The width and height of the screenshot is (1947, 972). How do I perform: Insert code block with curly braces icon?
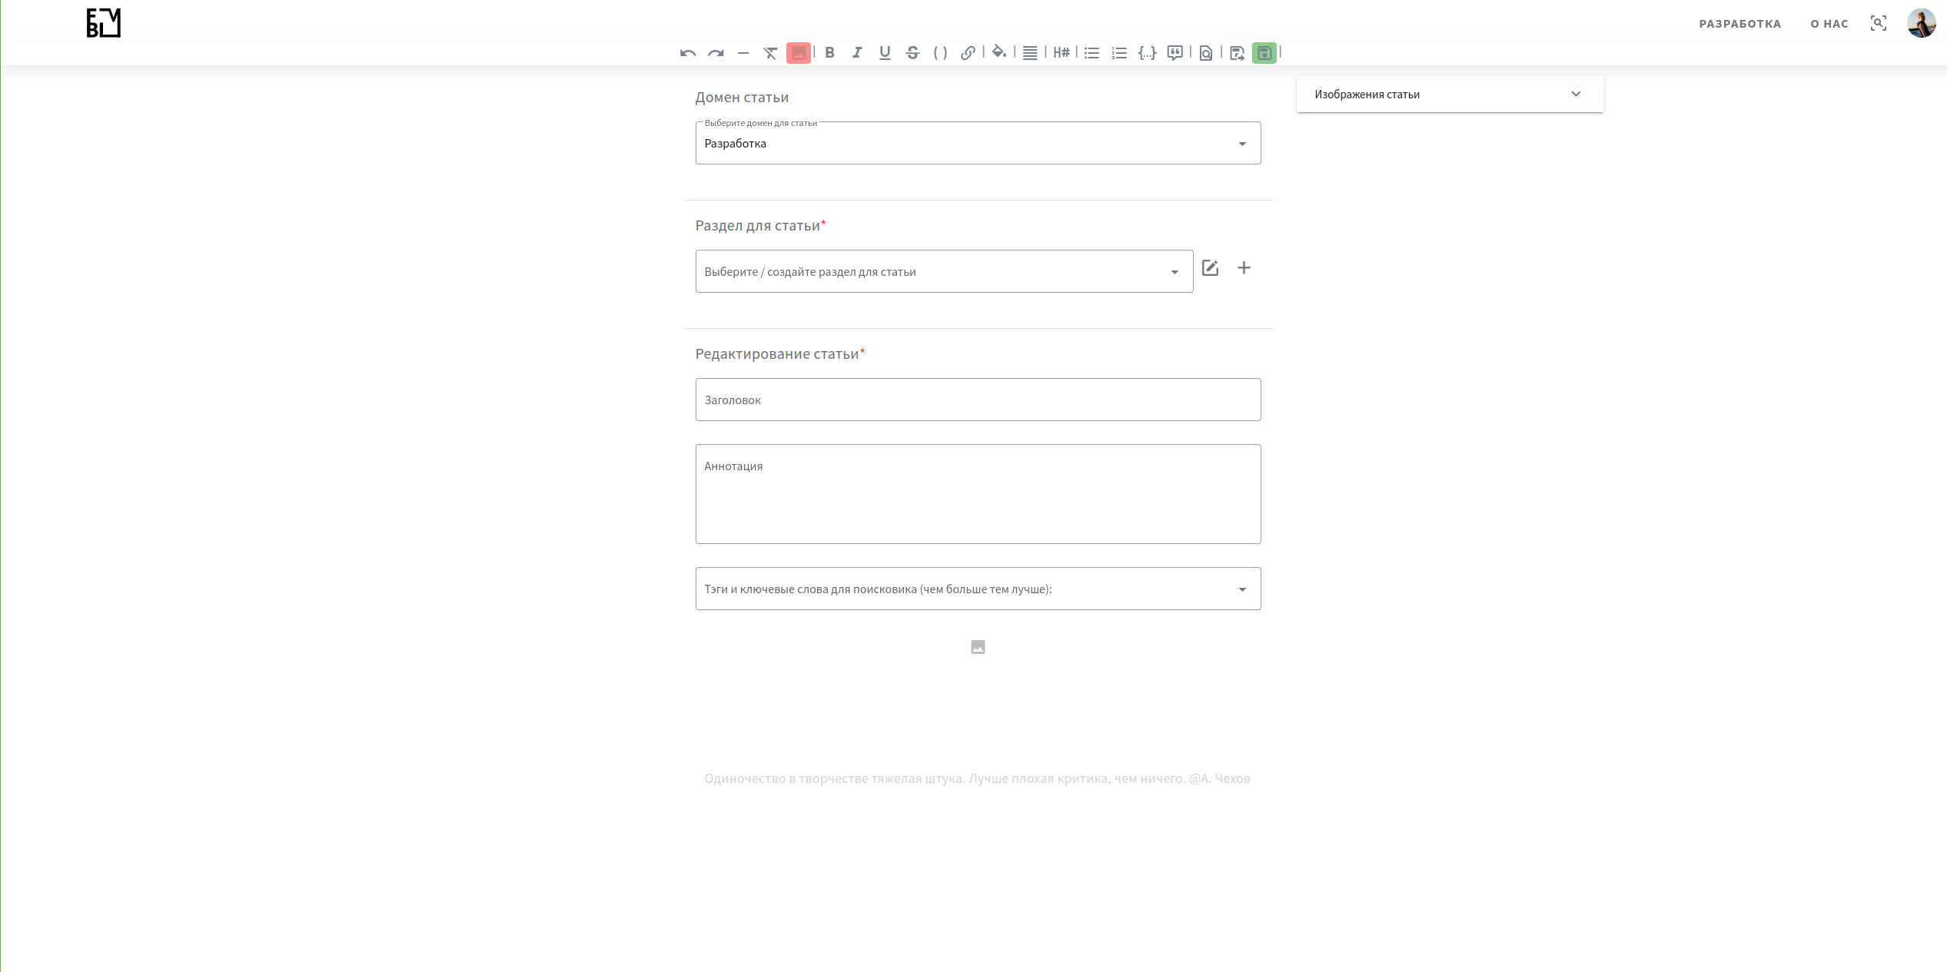click(x=1147, y=53)
